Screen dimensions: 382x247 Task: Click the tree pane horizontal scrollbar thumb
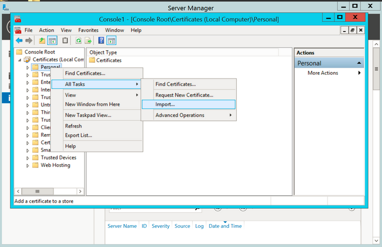(x=37, y=191)
